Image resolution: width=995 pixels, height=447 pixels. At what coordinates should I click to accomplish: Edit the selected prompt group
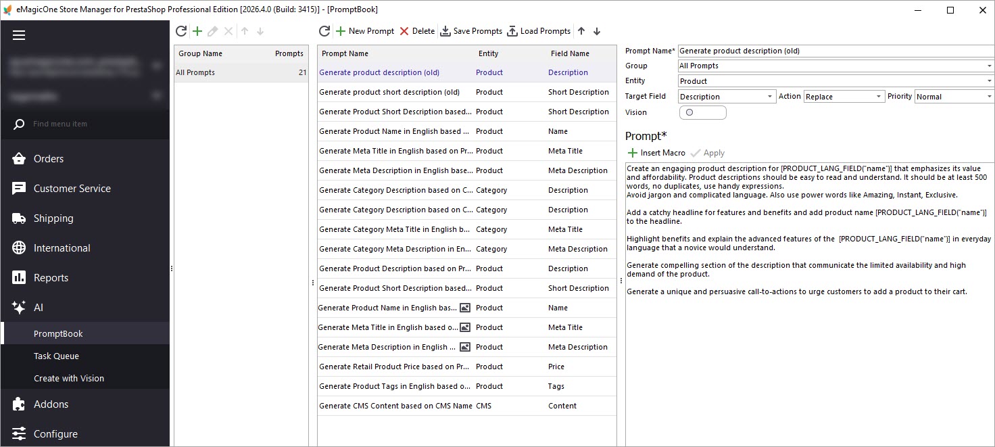tap(213, 31)
